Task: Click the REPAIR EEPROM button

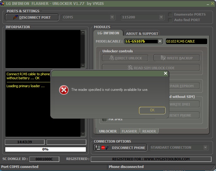Action: pos(184,86)
